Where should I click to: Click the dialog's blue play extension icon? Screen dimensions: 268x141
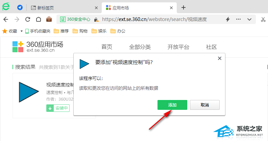(84, 64)
